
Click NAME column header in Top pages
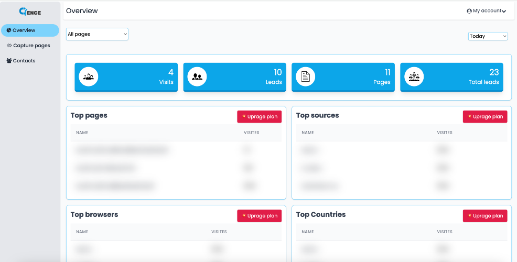click(82, 133)
